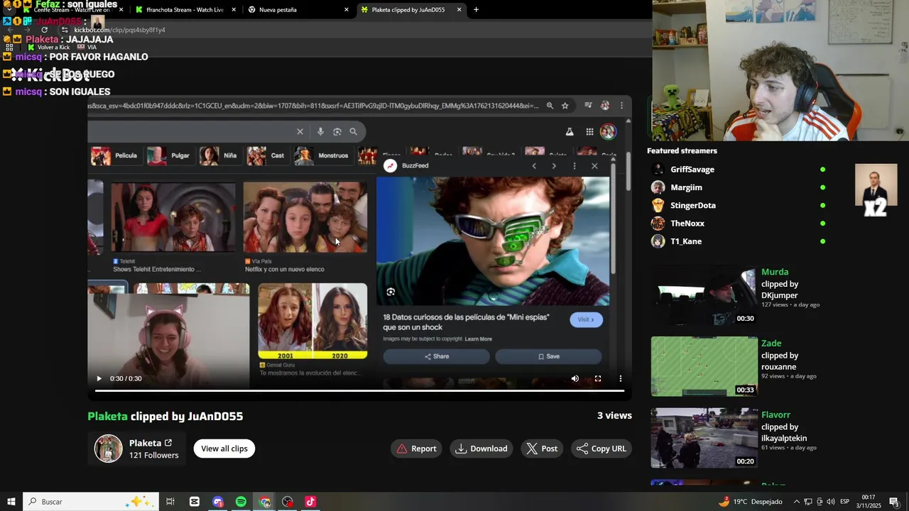Copy the clip URL
The image size is (909, 511).
[602, 449]
